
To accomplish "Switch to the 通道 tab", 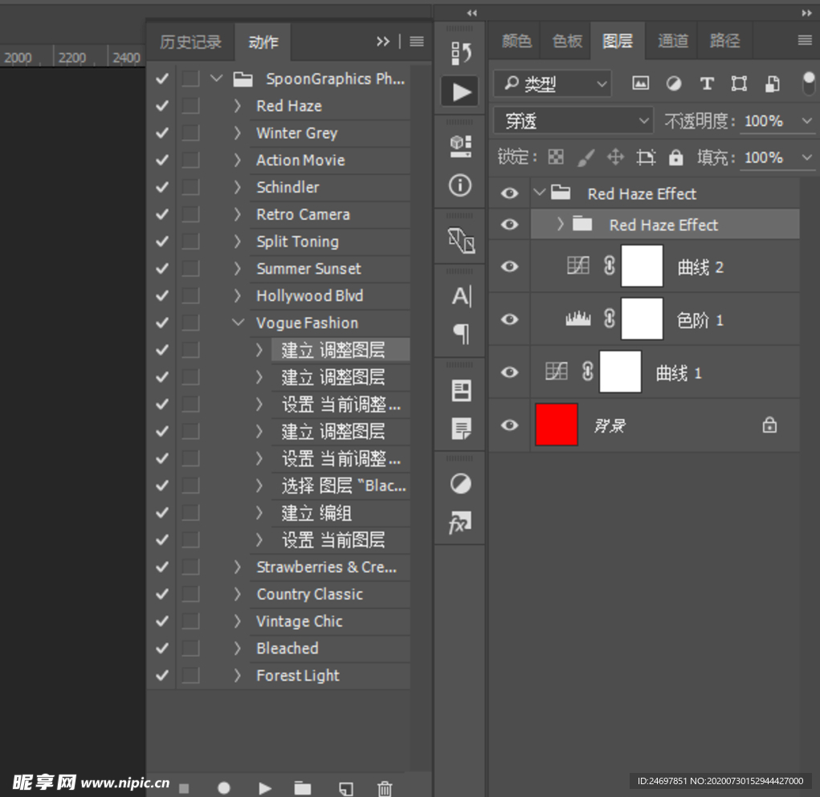I will [672, 41].
